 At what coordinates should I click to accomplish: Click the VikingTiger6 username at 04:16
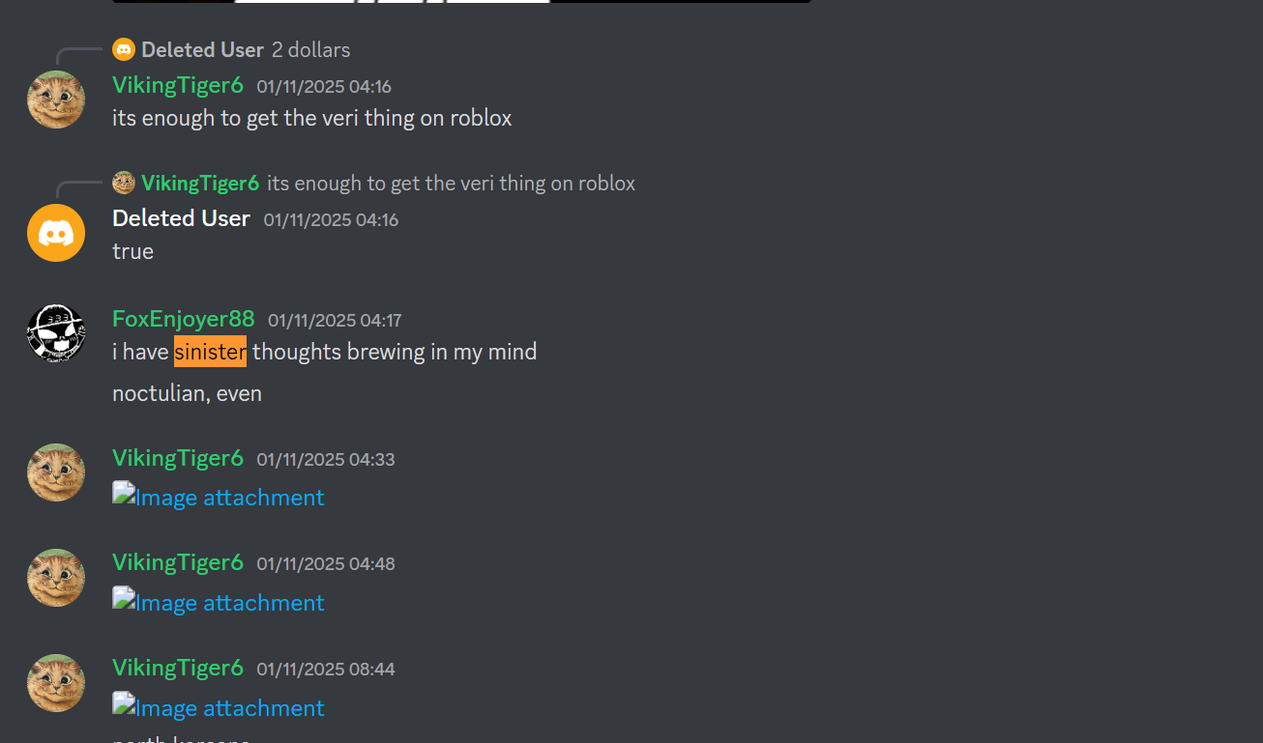click(x=178, y=85)
